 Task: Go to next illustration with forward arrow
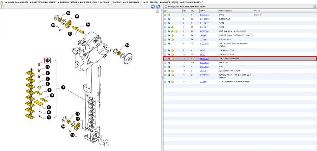tap(158, 7)
